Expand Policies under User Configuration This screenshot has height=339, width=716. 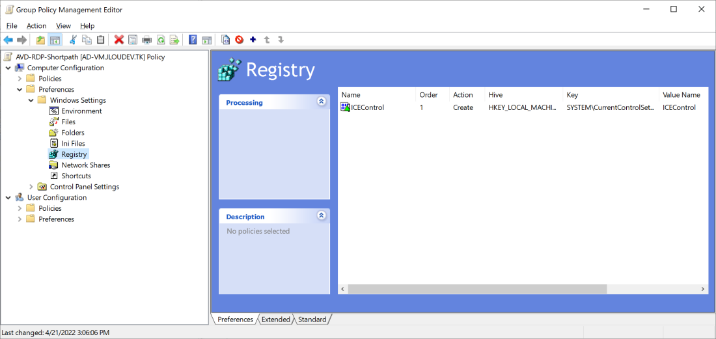click(x=20, y=208)
